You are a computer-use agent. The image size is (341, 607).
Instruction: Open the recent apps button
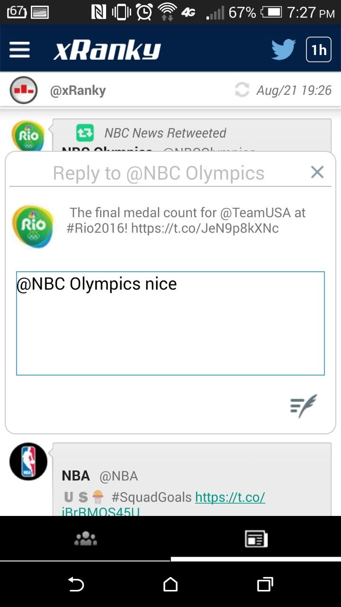click(265, 585)
